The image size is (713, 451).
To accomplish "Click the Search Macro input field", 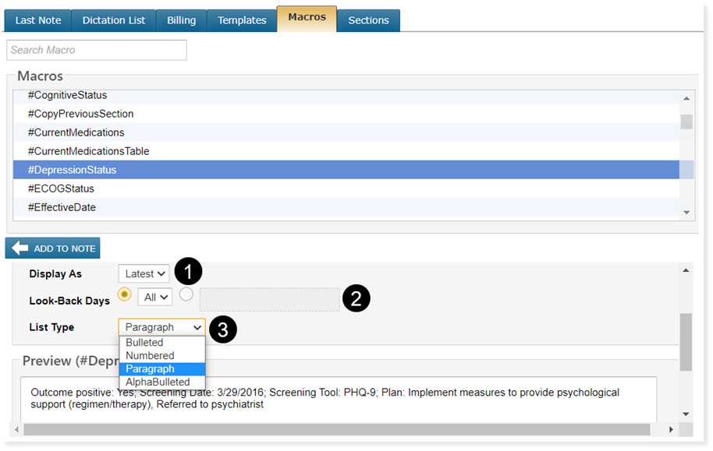I will pos(97,50).
